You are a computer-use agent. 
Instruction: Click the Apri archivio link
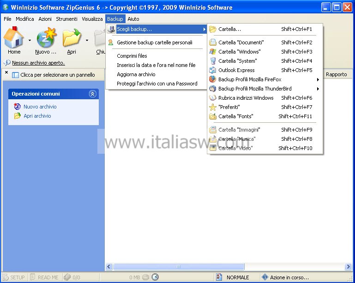click(37, 116)
